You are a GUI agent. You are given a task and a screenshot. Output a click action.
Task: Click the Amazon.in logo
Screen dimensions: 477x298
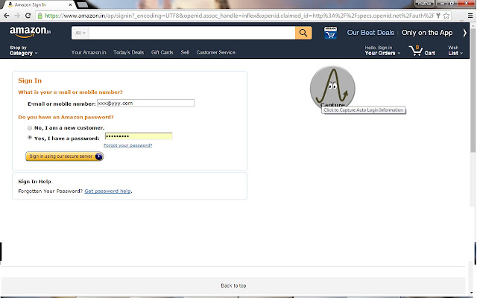[30, 32]
